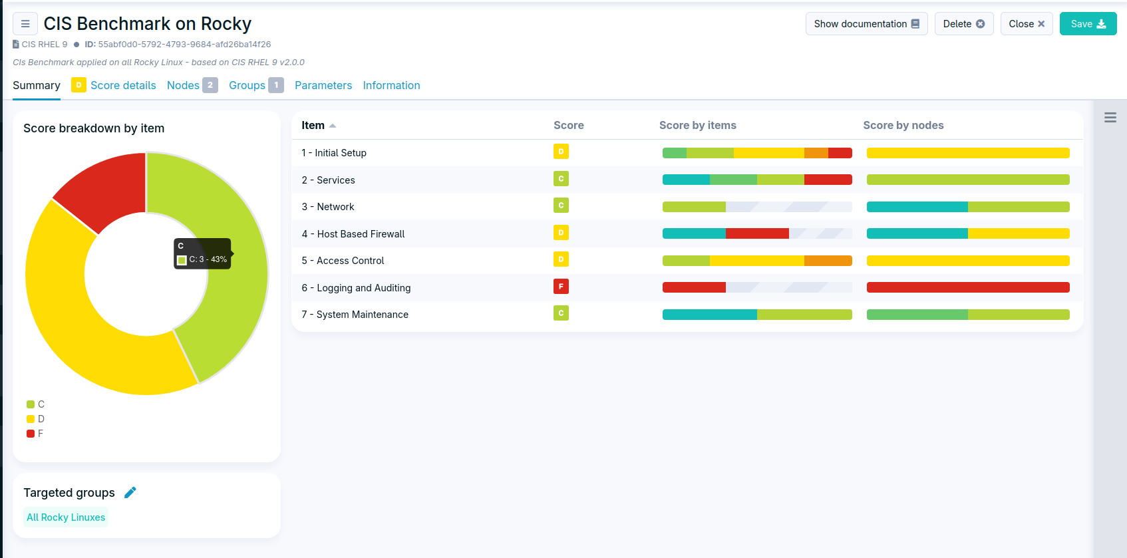Click the nodes count badge showing 2

(210, 85)
